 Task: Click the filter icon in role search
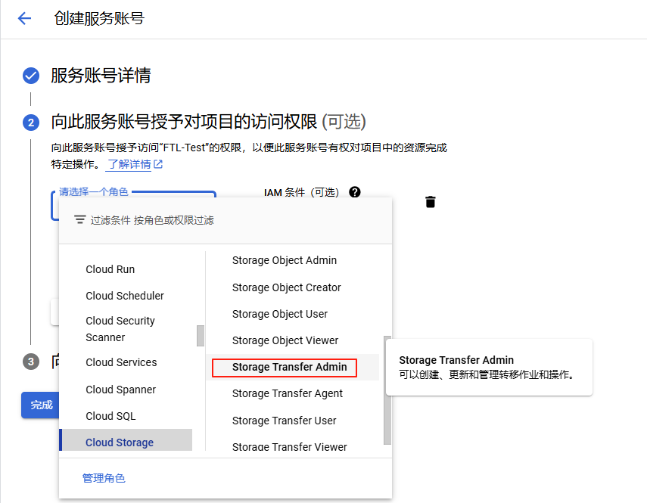click(79, 220)
